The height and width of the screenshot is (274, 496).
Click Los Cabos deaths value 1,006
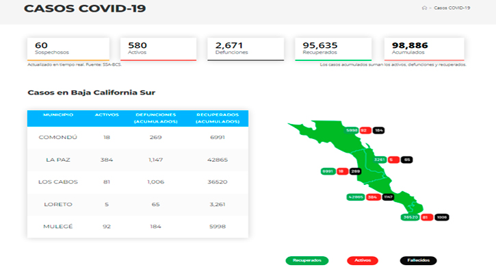[155, 182]
